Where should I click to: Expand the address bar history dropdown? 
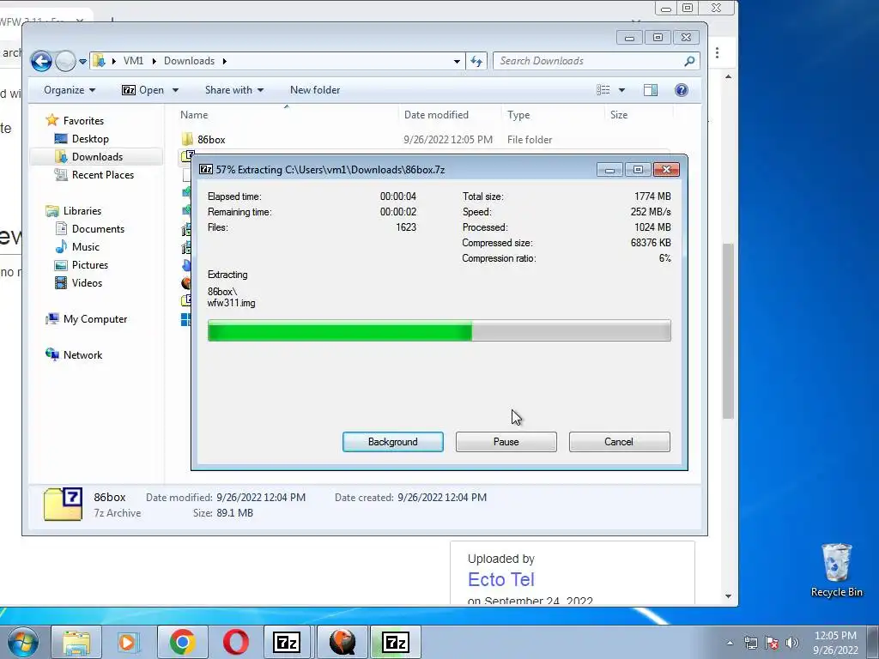point(457,61)
